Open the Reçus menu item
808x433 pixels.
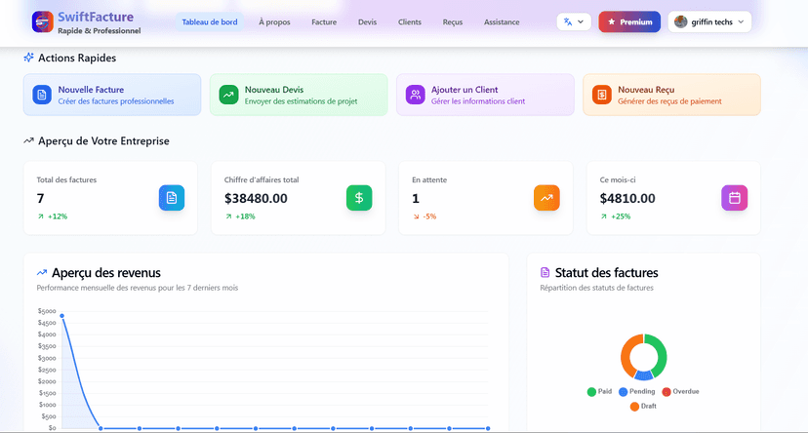point(453,22)
